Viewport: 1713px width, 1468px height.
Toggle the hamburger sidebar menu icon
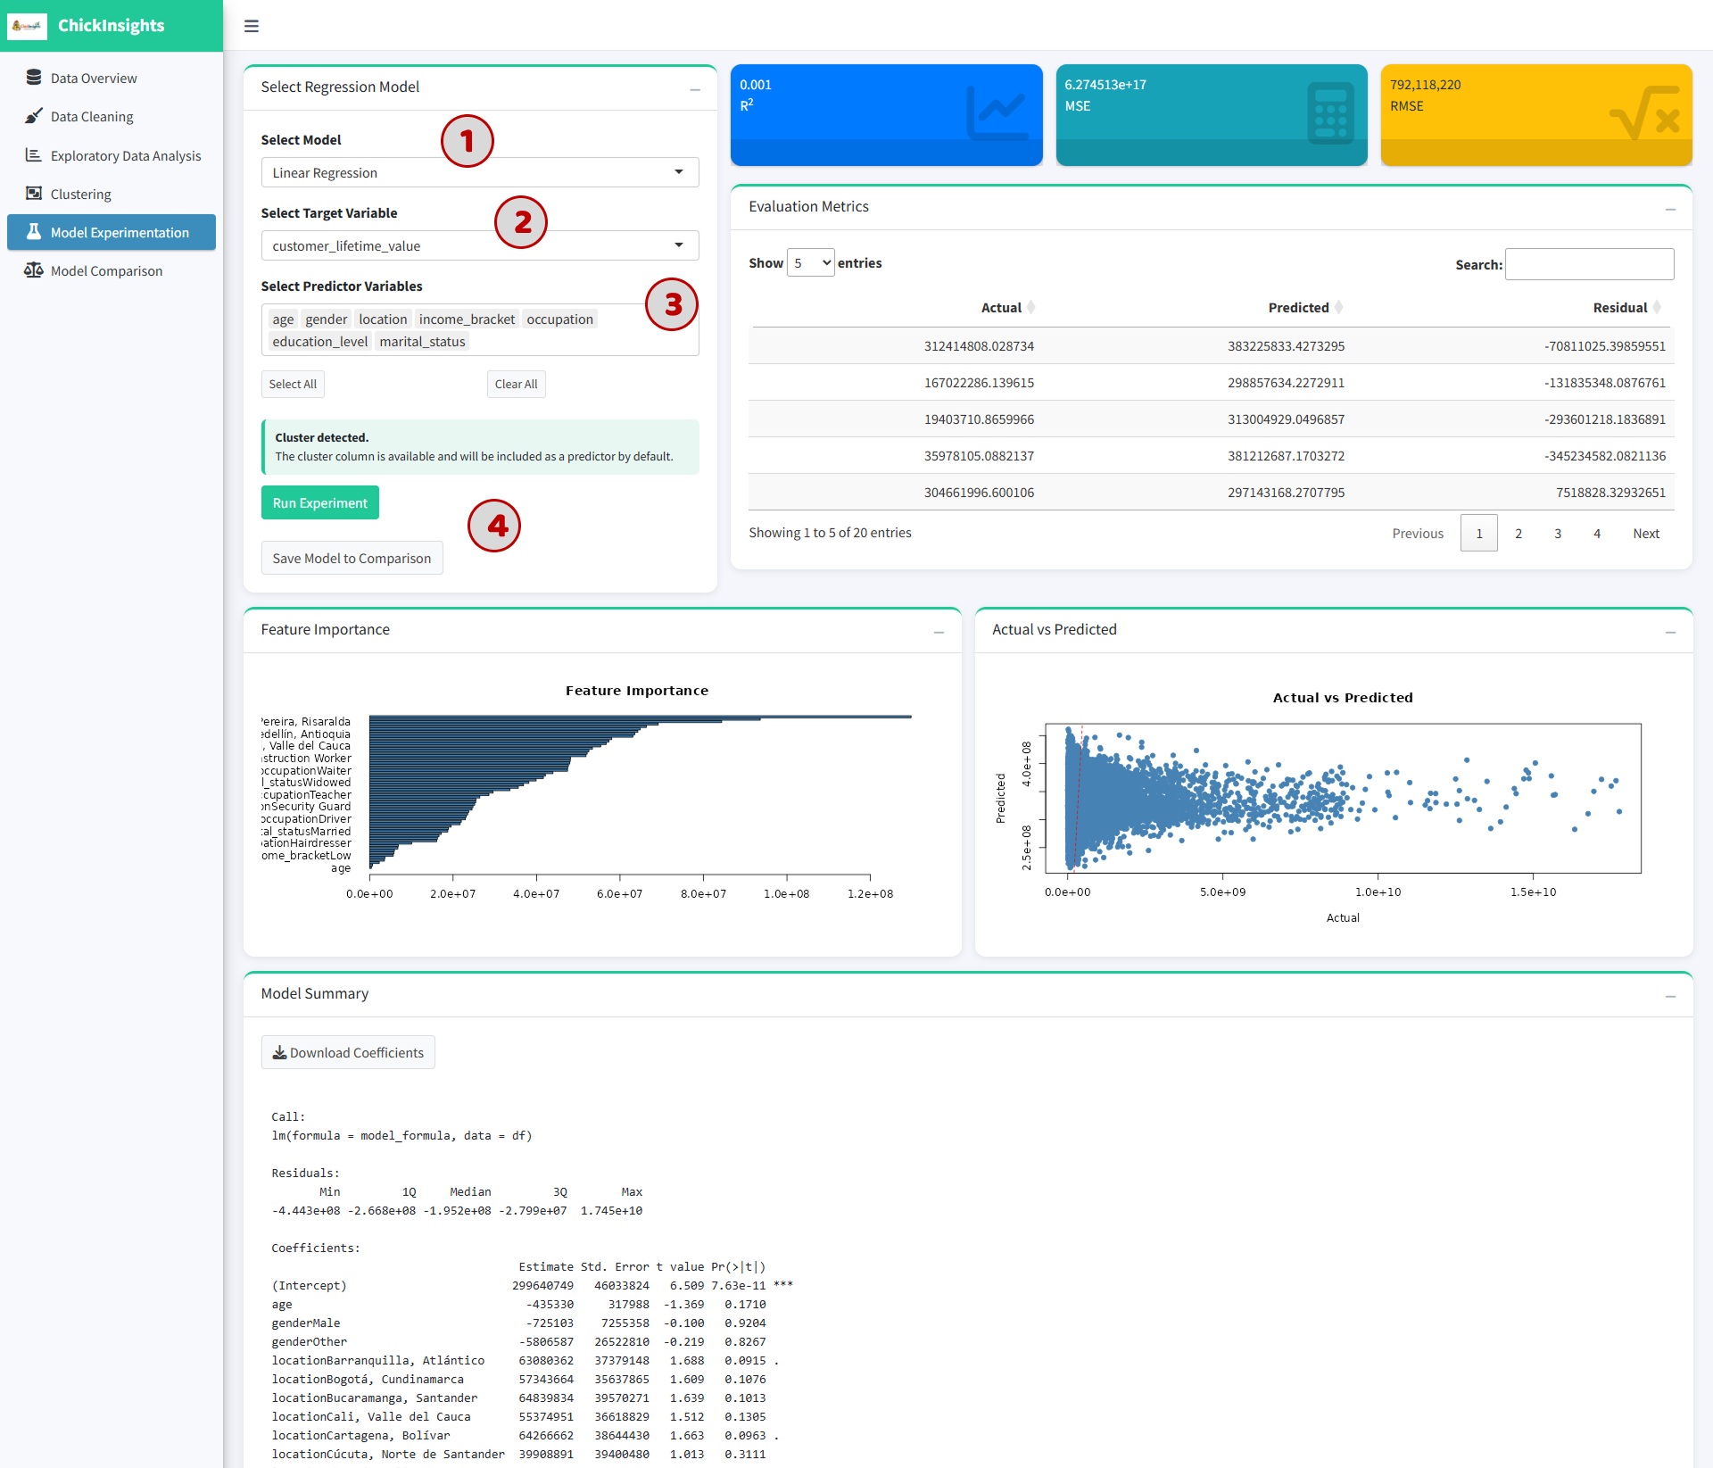252,26
